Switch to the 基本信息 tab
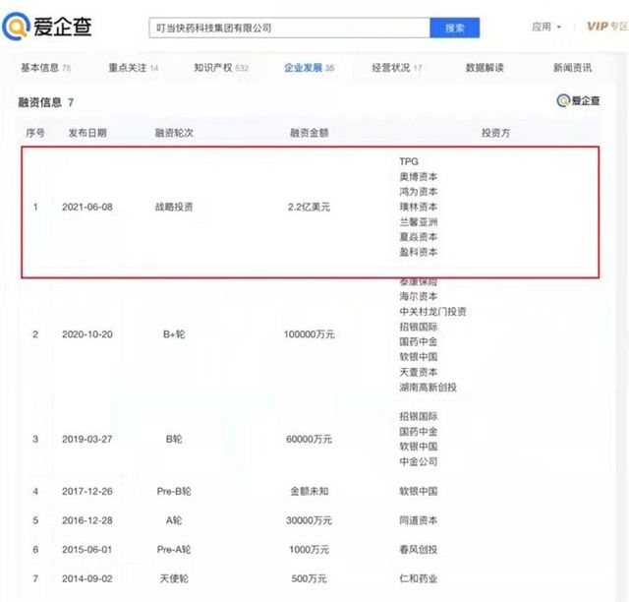The height and width of the screenshot is (602, 629). coord(45,68)
